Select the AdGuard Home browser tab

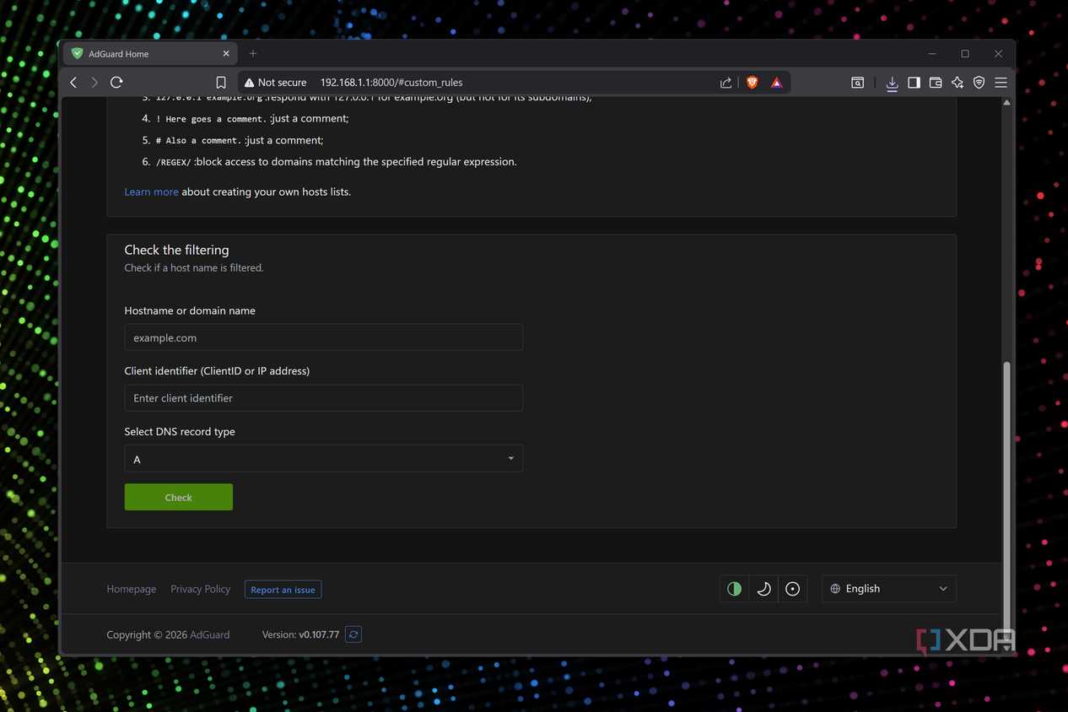point(152,53)
